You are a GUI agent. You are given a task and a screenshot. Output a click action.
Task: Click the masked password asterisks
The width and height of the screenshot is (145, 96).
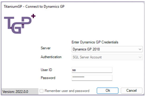pos(78,77)
